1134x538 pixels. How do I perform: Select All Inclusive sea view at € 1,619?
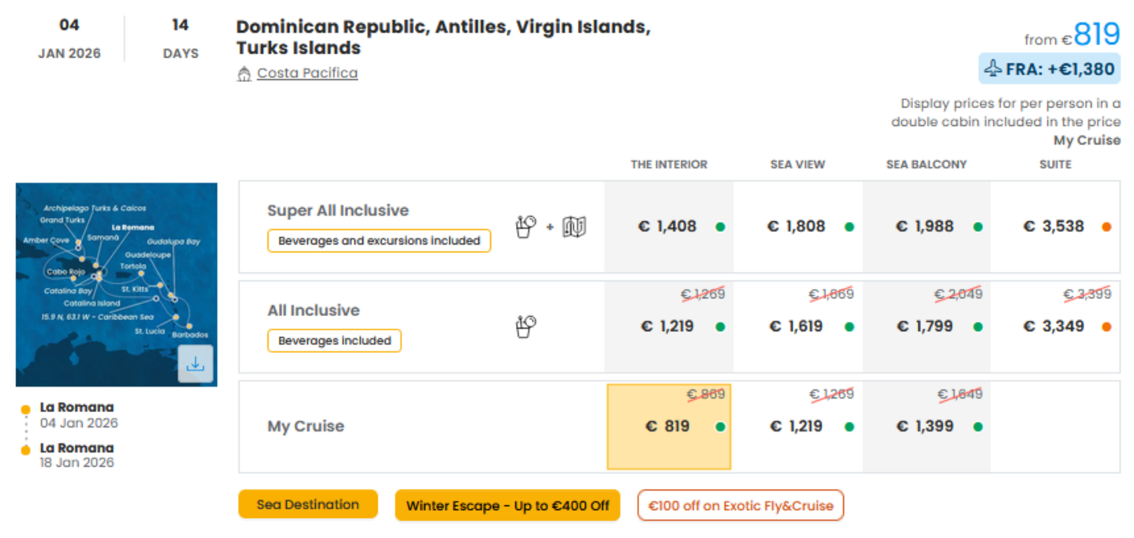(798, 327)
